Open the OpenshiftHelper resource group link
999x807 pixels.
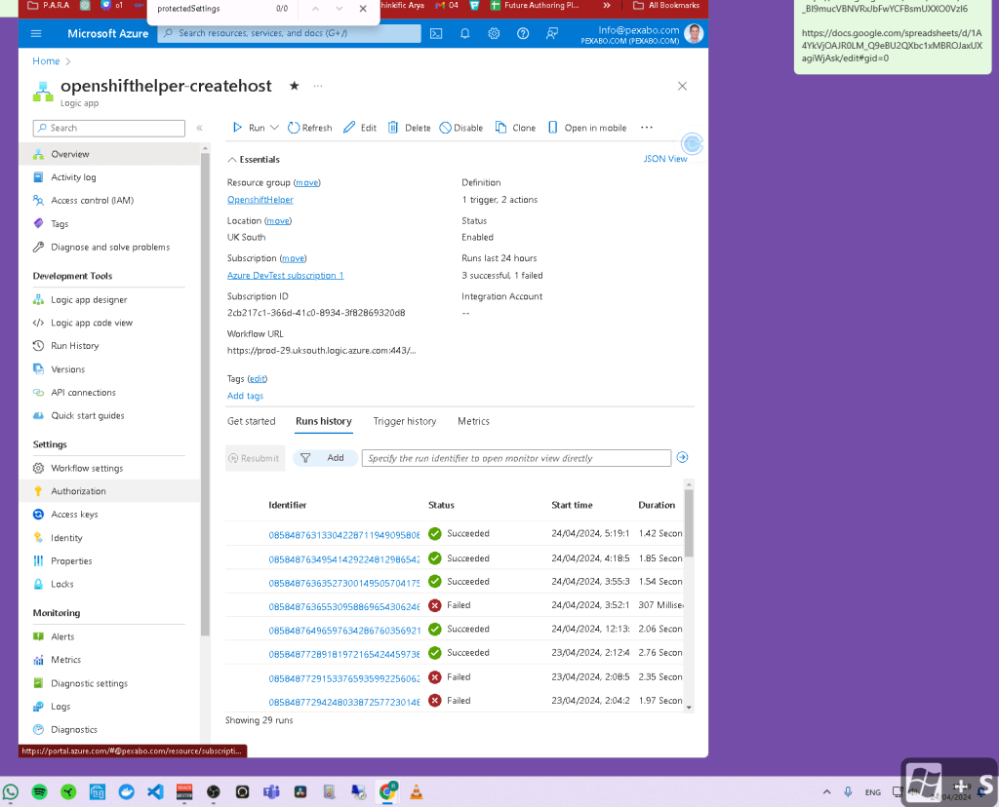pyautogui.click(x=260, y=200)
